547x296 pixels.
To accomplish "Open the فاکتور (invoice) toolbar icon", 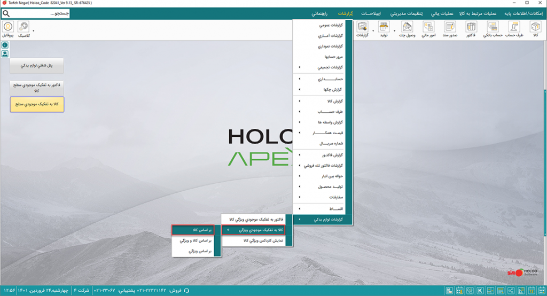I will coord(471,29).
